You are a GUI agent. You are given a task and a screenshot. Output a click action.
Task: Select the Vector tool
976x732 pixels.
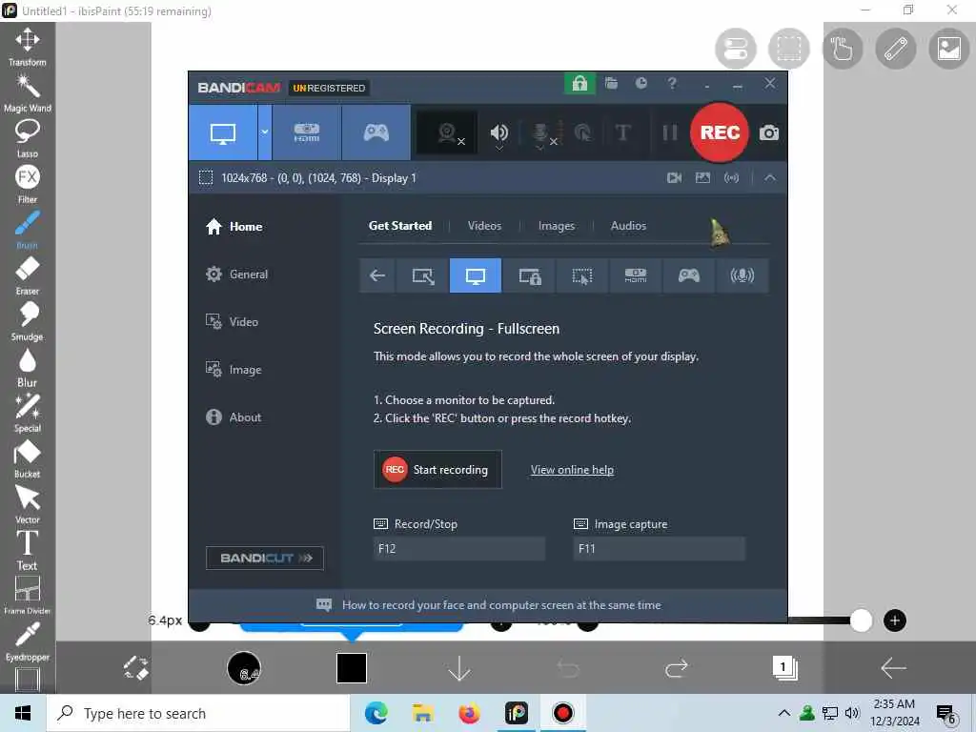(28, 505)
